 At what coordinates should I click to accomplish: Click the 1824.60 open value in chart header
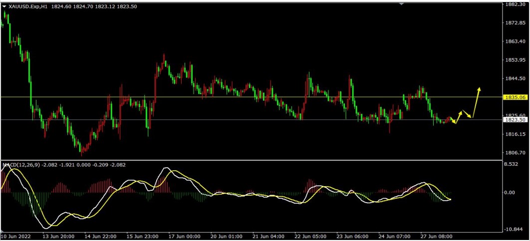coord(61,6)
